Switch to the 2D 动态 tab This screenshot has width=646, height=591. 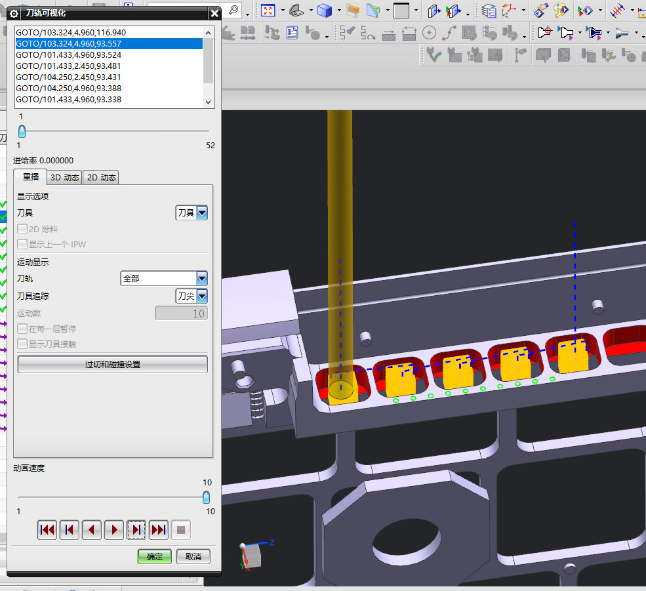[102, 178]
